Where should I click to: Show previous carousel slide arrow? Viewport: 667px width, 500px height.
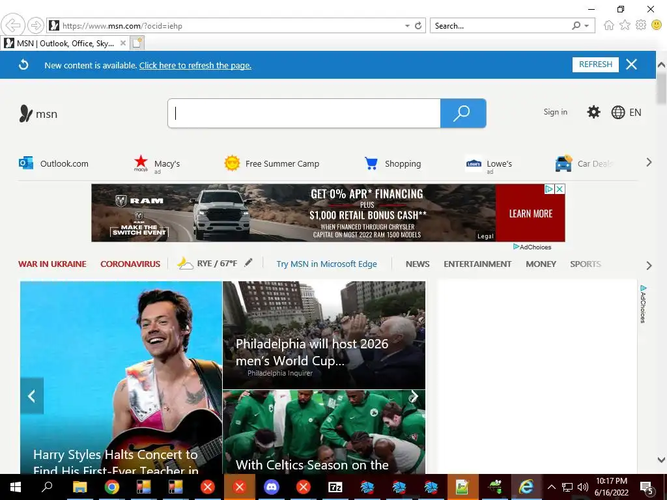pos(32,396)
